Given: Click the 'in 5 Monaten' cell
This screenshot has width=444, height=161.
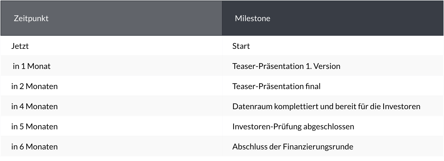Looking at the screenshot, I should pyautogui.click(x=34, y=127).
